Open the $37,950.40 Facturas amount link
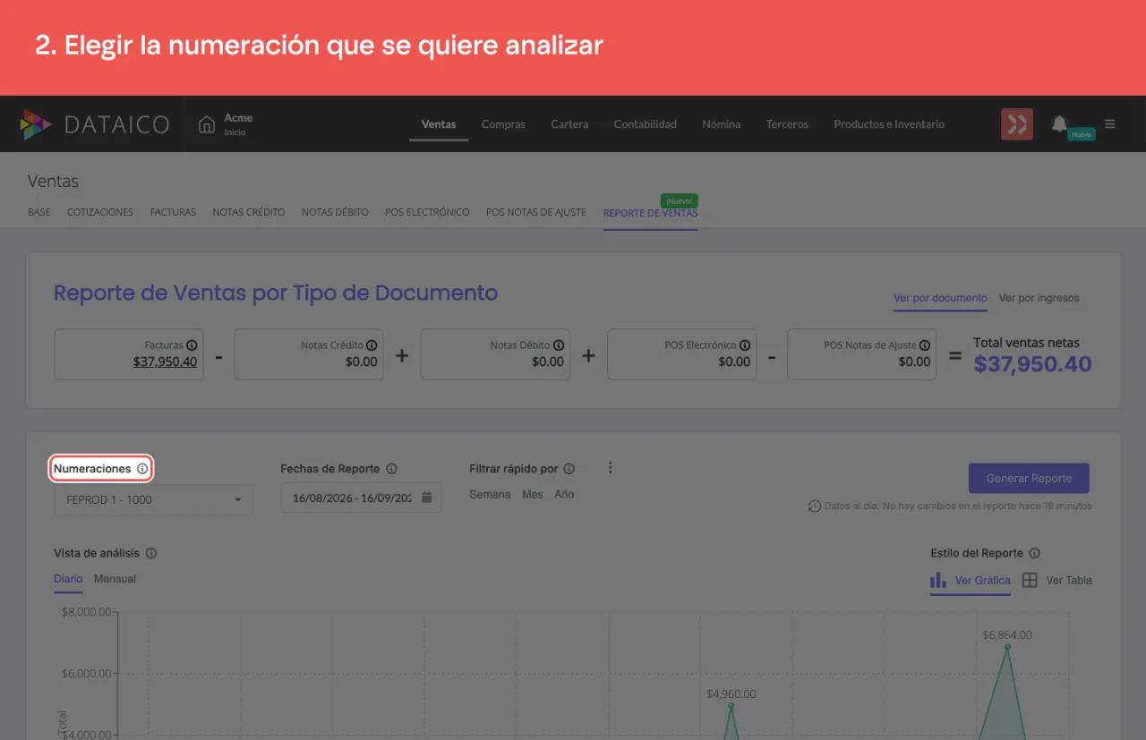Viewport: 1146px width, 740px height. pyautogui.click(x=166, y=362)
